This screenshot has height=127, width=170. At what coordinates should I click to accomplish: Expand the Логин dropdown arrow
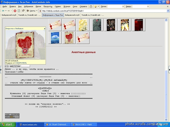(x=123, y=6)
